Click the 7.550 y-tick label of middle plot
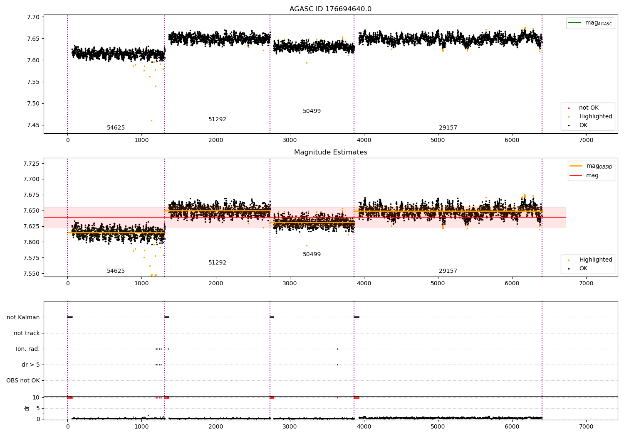 click(32, 274)
